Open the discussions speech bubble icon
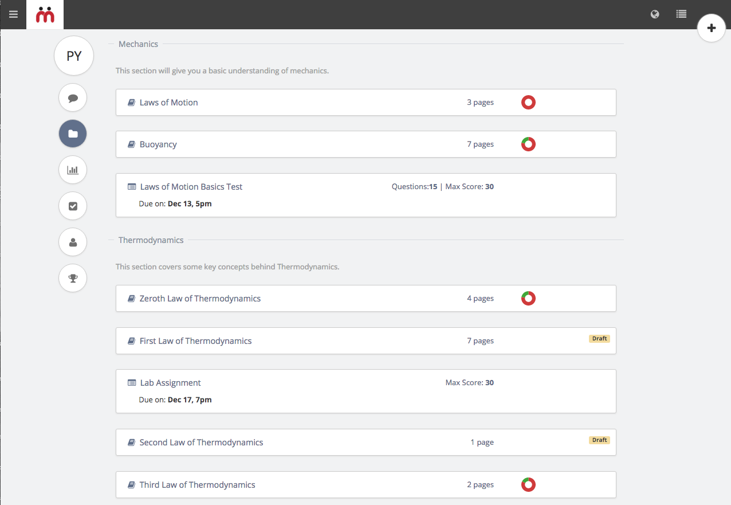Screen dimensions: 731x505 click(73, 98)
